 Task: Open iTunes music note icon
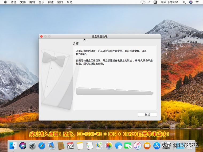coord(138,146)
